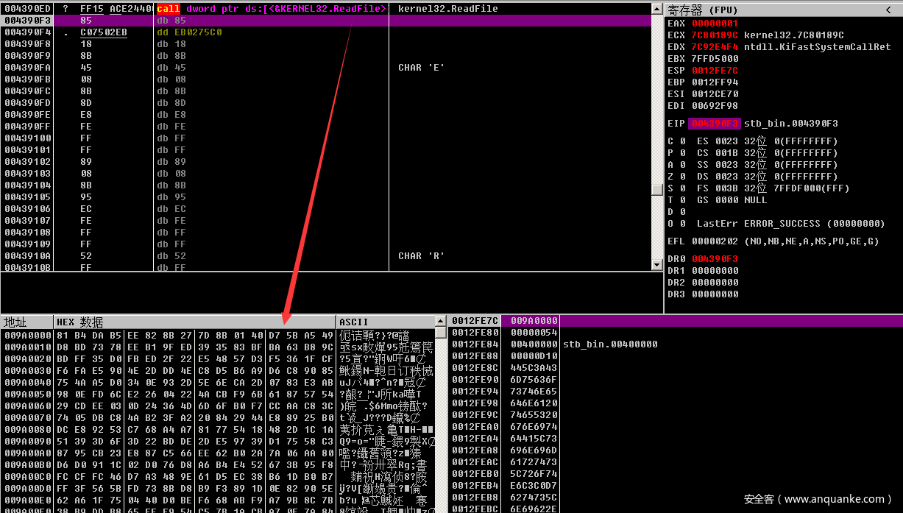Select the call kernel32.ReadFile instruction row
903x513 pixels.
coord(272,9)
